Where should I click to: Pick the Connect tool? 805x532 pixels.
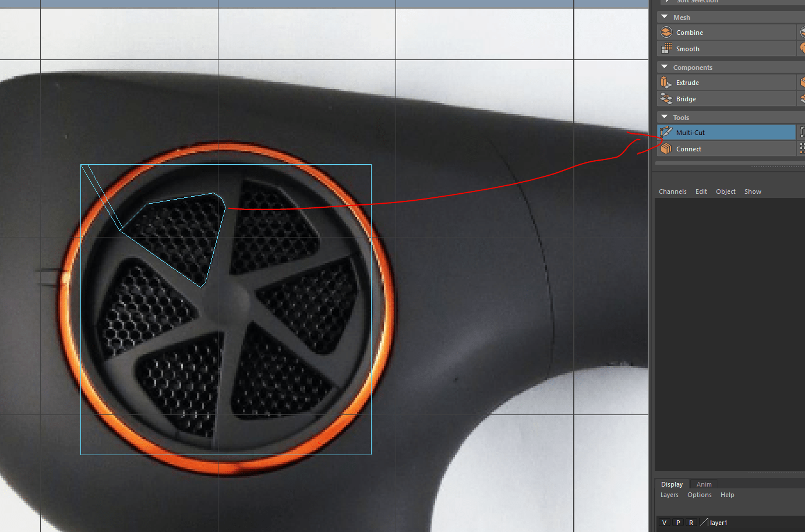726,149
